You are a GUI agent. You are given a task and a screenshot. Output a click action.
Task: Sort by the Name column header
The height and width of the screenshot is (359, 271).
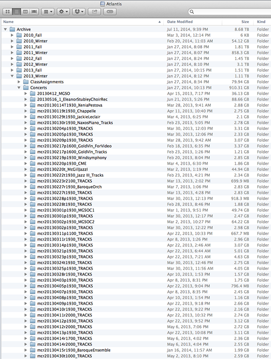82,22
